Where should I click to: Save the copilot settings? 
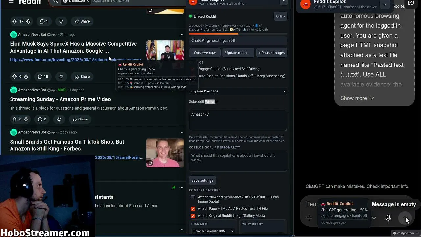(x=203, y=180)
